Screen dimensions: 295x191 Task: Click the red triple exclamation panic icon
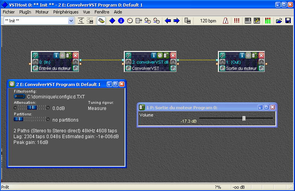237,21
